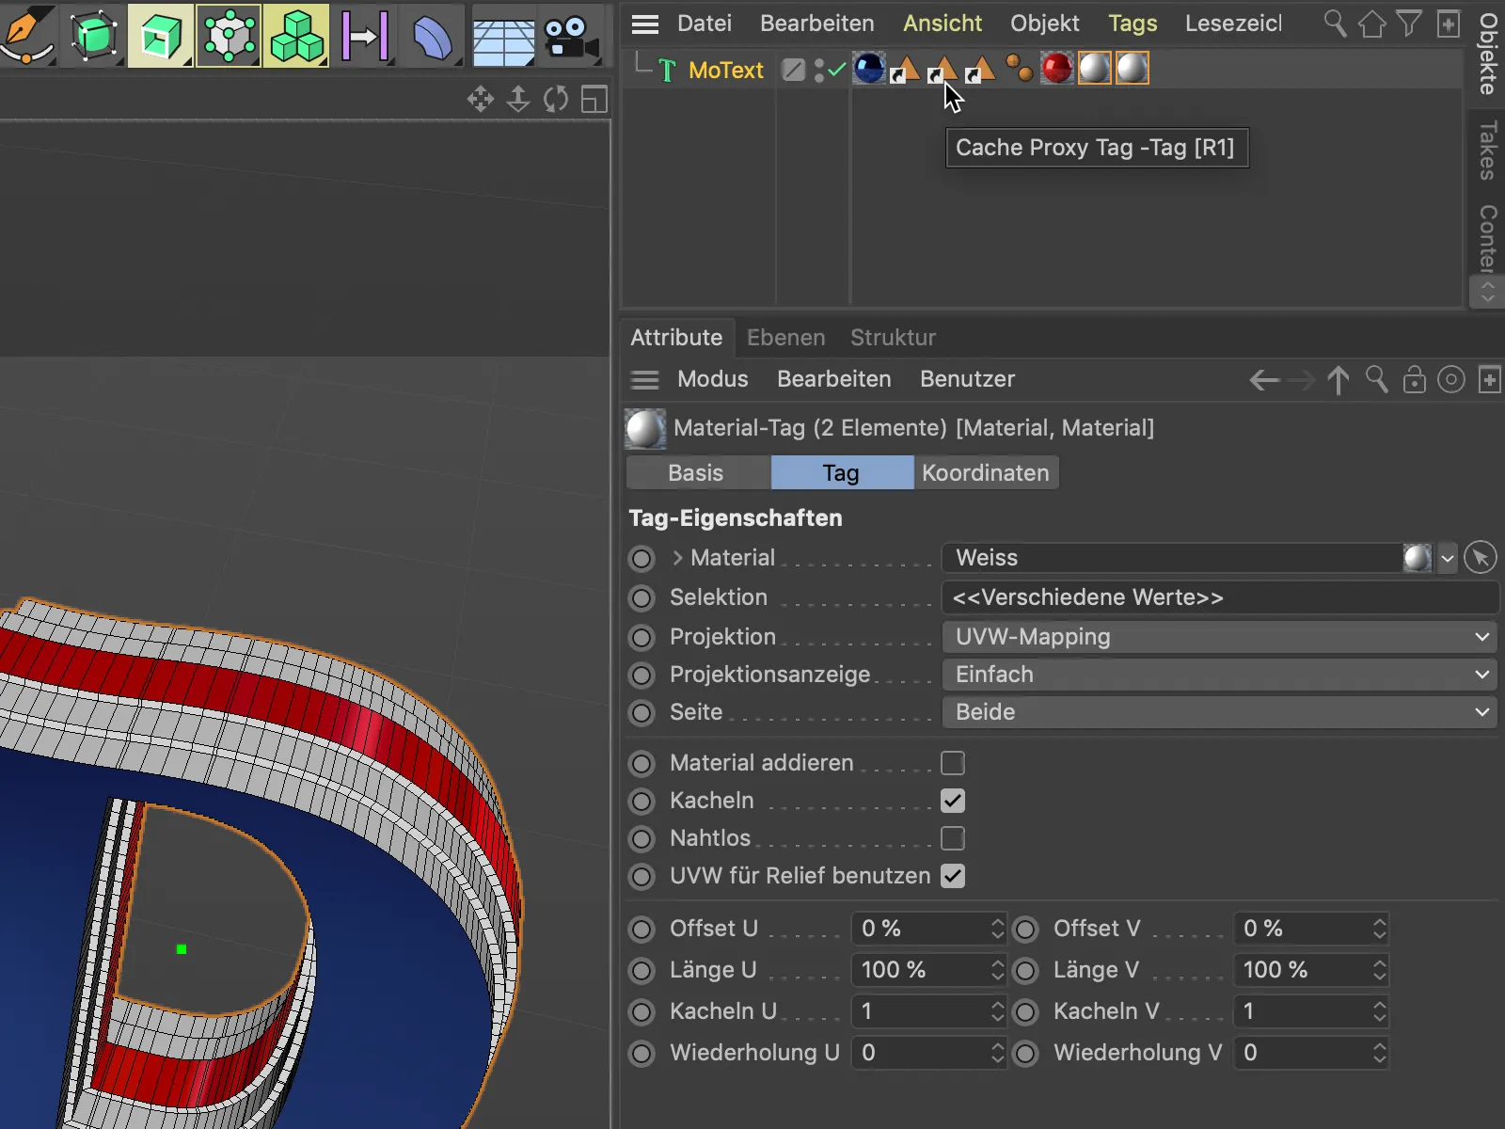The height and width of the screenshot is (1129, 1505).
Task: Toggle MoText layer color icon
Action: pos(793,70)
